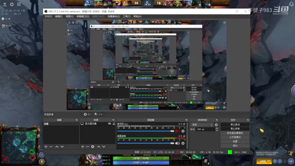
Task: Toggle visibility eye of display capture source
Action: (x=110, y=124)
